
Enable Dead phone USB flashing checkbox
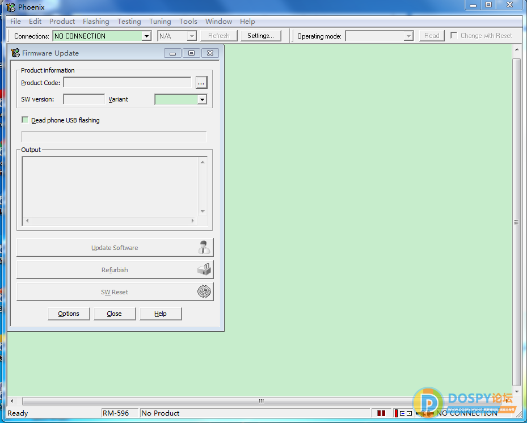pyautogui.click(x=25, y=120)
